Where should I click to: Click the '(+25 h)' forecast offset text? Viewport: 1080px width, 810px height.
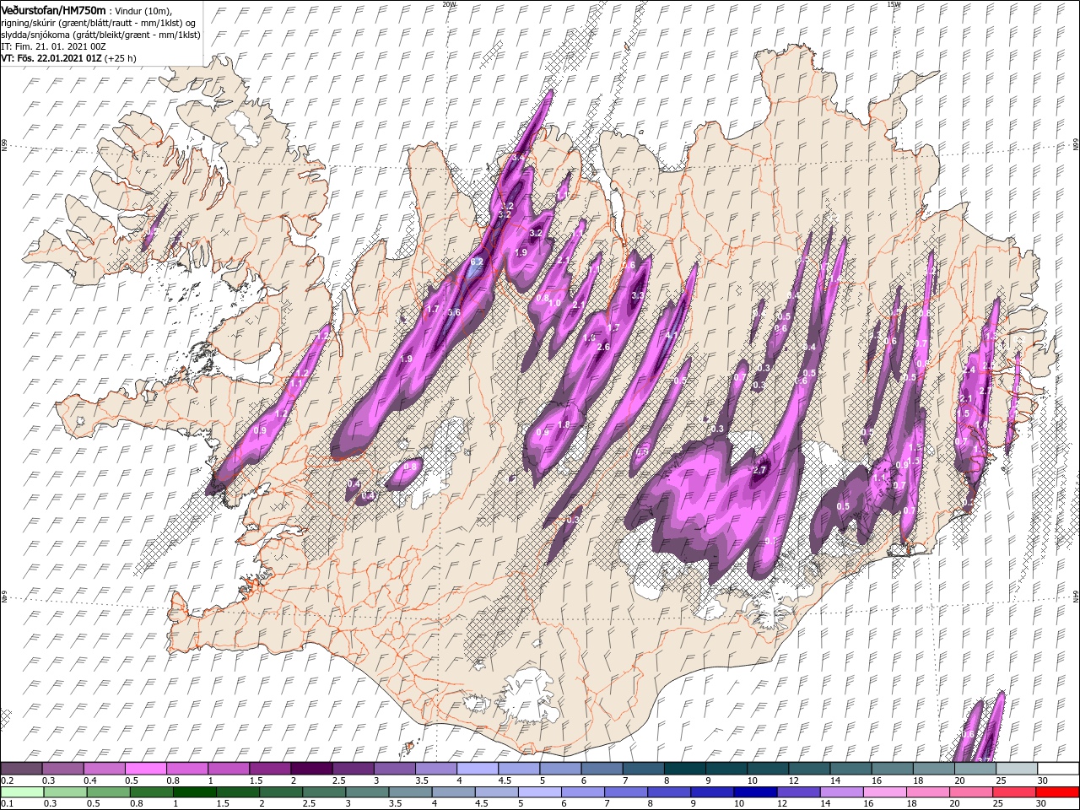(x=121, y=58)
